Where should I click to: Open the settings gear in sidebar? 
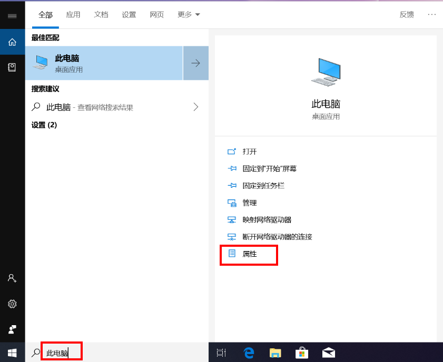12,304
